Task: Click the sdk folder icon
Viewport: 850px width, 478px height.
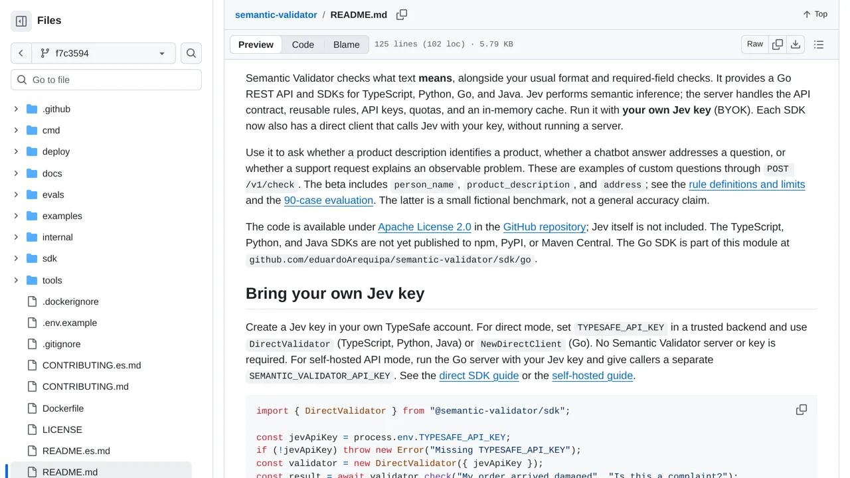Action: [x=32, y=258]
